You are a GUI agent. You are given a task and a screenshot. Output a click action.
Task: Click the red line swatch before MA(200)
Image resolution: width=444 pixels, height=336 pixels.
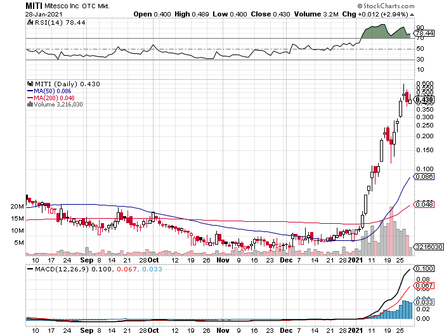point(30,98)
